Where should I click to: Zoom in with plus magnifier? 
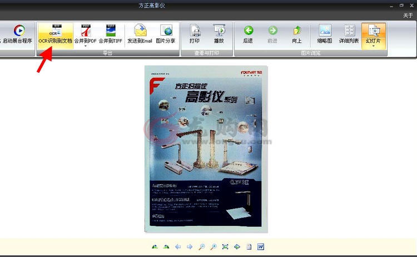[214, 247]
